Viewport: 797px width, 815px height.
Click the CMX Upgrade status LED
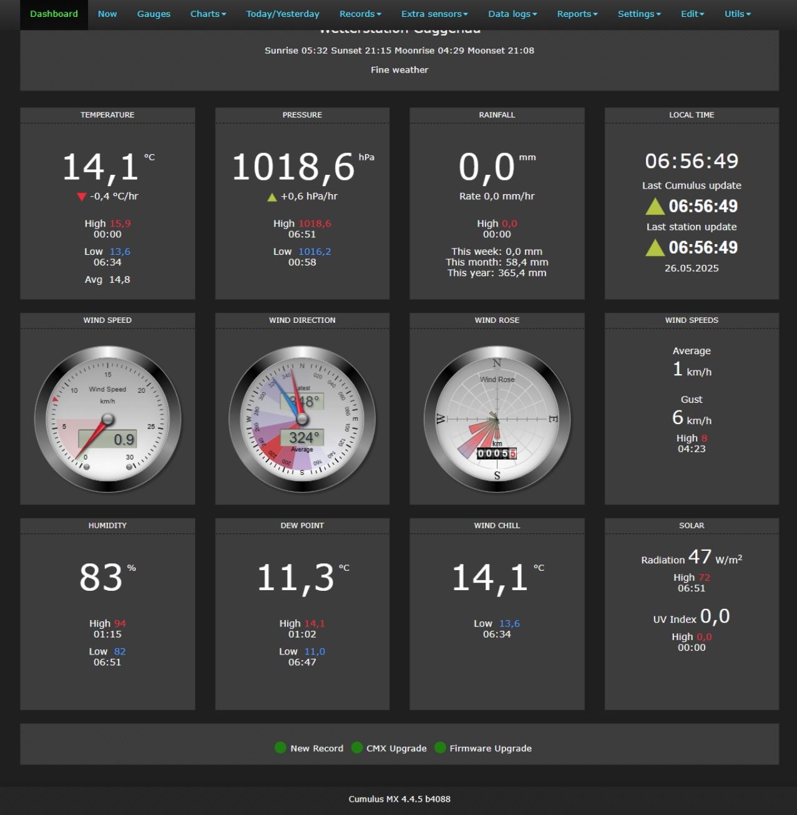tap(357, 748)
